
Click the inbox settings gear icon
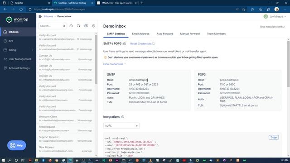(x=94, y=26)
